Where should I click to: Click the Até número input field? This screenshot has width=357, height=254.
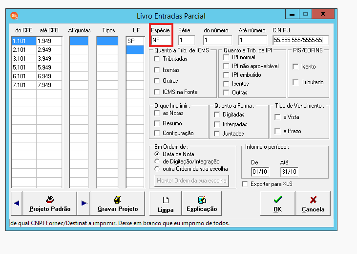pyautogui.click(x=252, y=41)
